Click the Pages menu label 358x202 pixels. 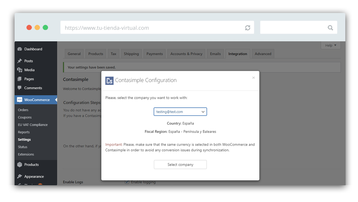(x=29, y=79)
